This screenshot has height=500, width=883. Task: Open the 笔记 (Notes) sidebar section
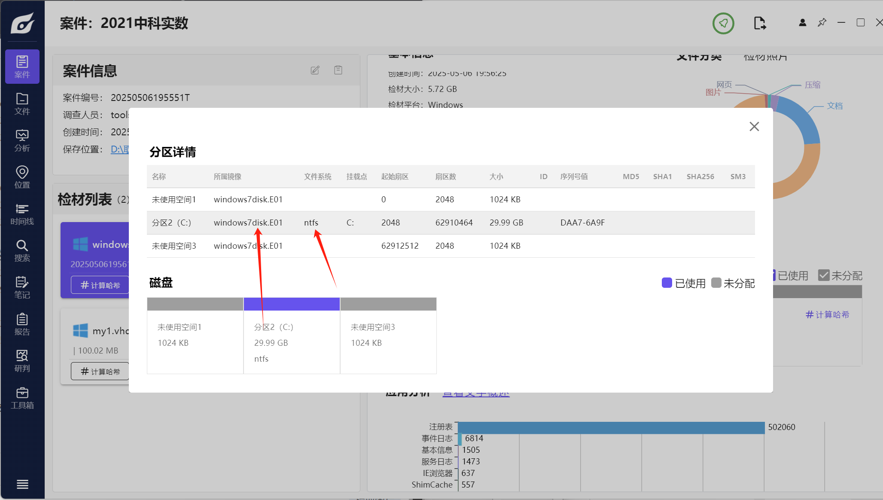(x=22, y=288)
